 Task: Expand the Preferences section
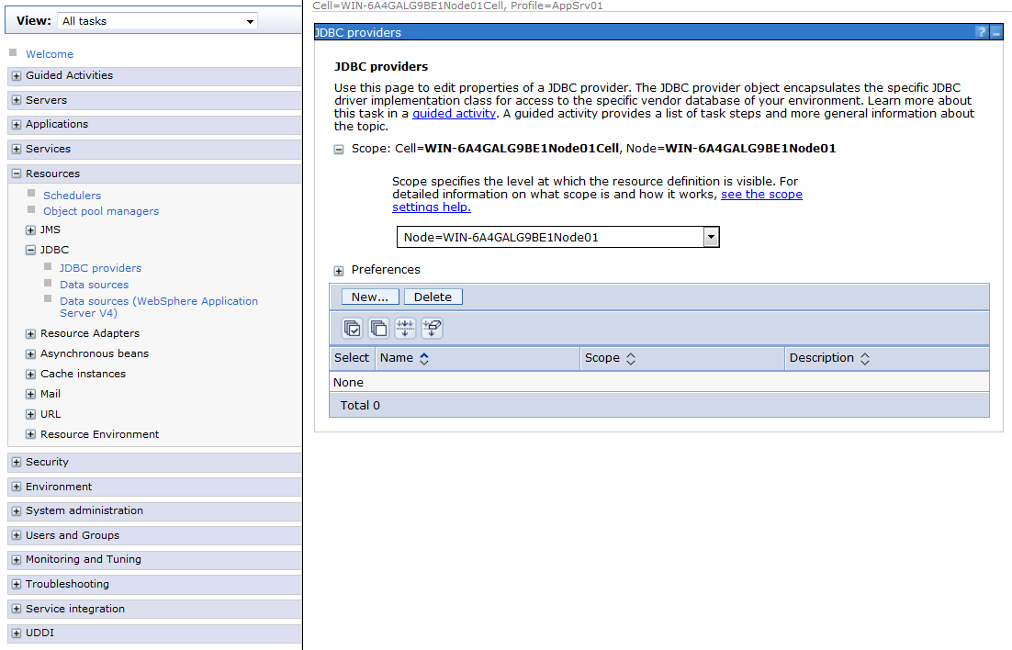point(339,271)
